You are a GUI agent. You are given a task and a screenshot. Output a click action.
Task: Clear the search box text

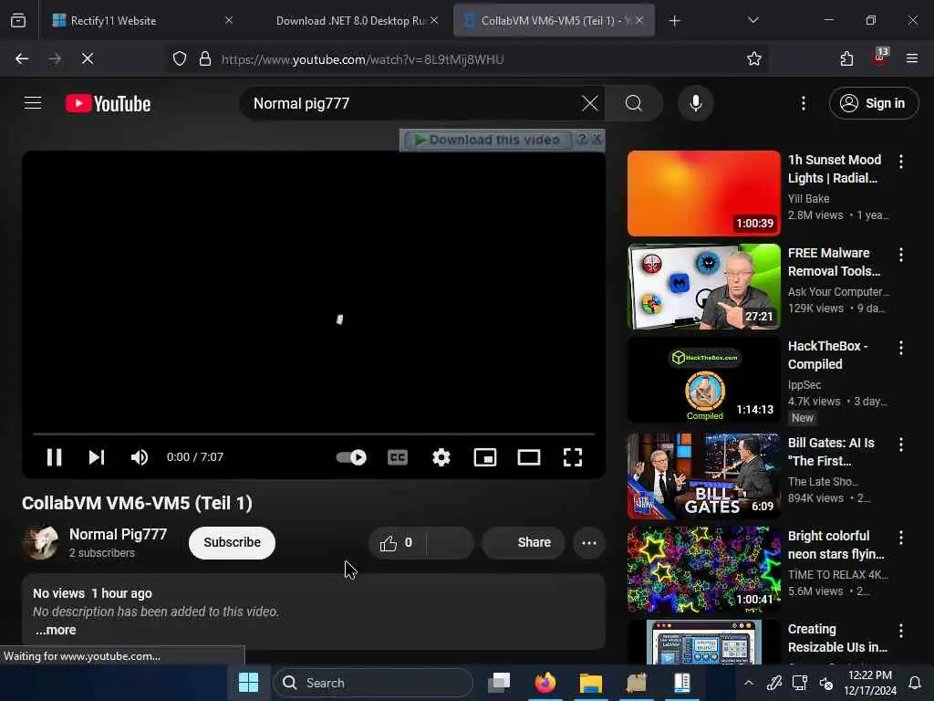click(590, 103)
